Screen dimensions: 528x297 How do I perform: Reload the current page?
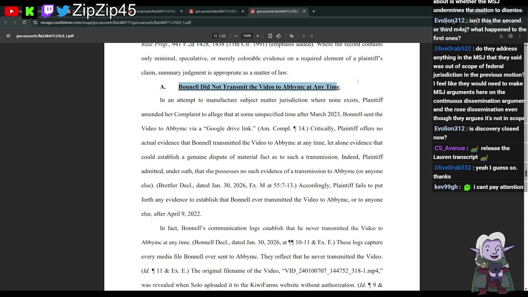[x=24, y=22]
